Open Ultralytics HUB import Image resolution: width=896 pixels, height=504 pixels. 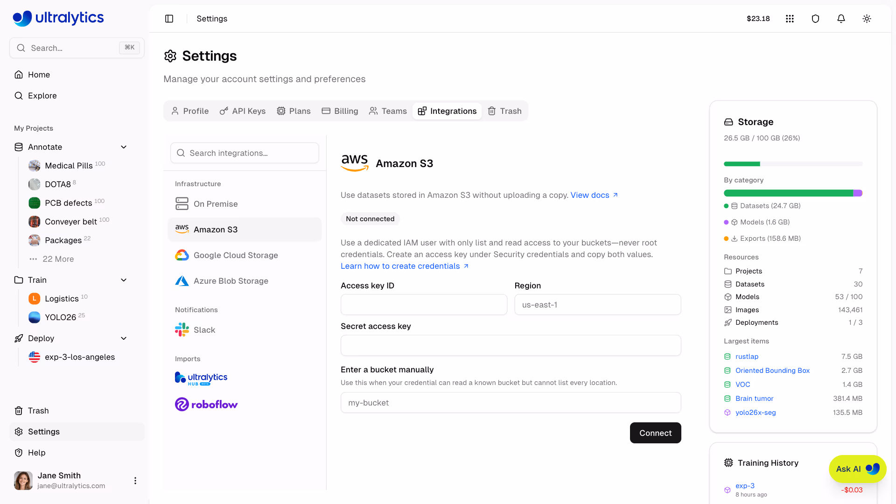tap(201, 378)
